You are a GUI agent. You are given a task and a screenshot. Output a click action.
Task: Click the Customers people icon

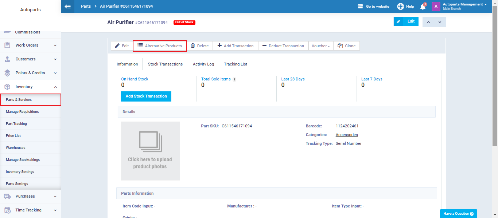pyautogui.click(x=7, y=59)
